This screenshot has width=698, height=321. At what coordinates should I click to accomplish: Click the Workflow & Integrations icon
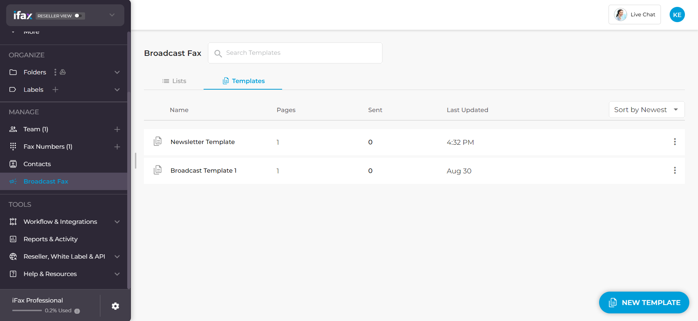click(13, 222)
